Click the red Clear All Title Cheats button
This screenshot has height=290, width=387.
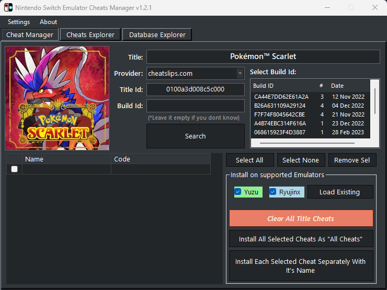301,218
